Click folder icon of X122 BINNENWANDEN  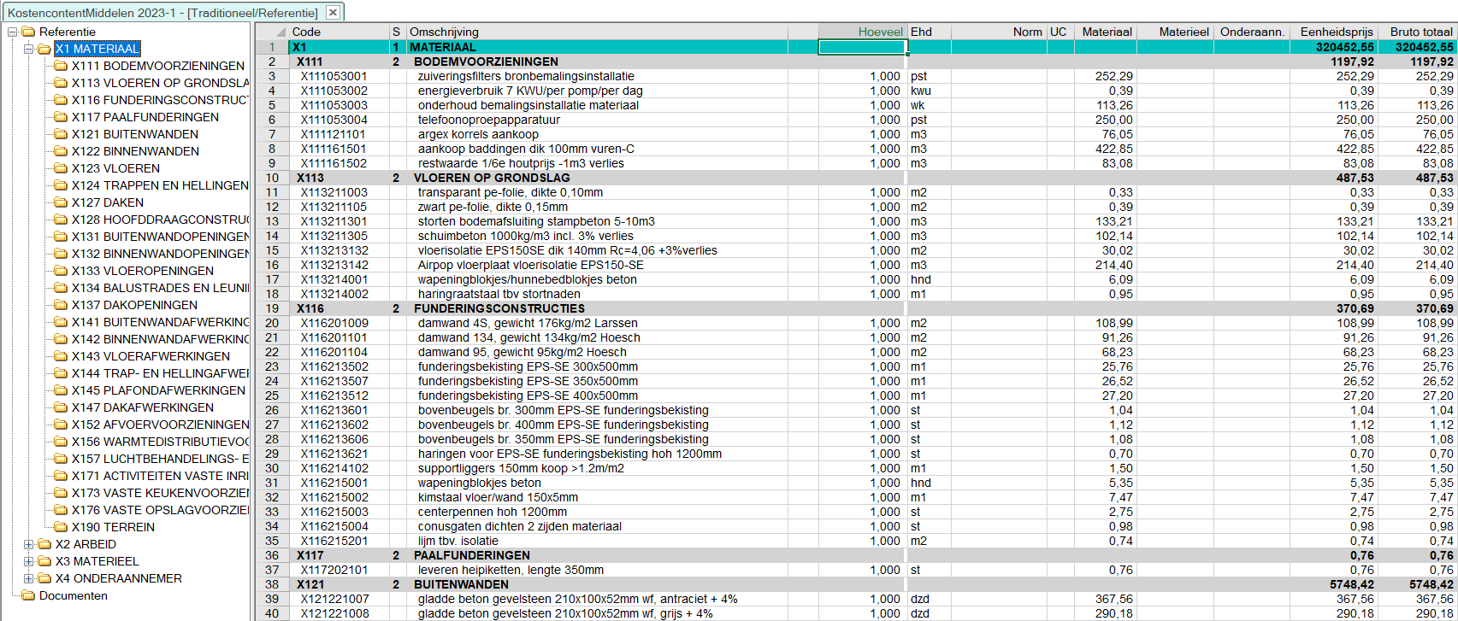click(x=61, y=151)
